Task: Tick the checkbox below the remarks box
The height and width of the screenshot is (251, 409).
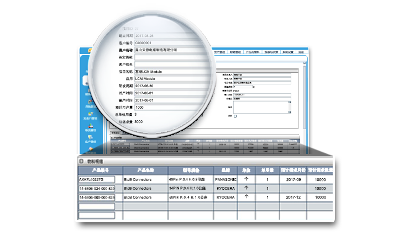Action: point(235,116)
